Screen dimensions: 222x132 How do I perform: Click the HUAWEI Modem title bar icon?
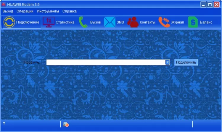(4, 4)
